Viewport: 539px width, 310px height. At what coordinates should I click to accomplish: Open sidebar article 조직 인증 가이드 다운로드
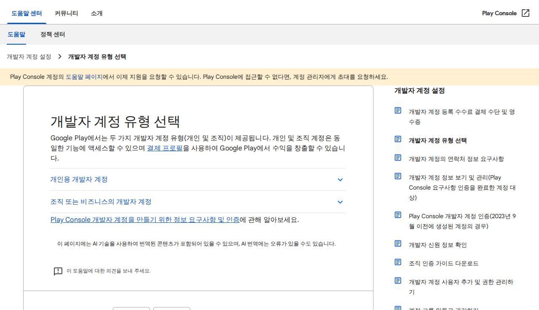[x=444, y=263]
